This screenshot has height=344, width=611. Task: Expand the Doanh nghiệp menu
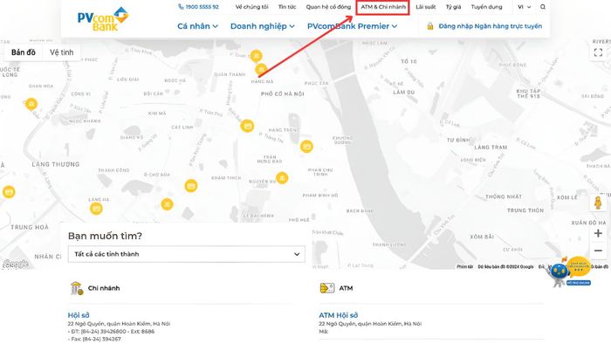click(262, 26)
